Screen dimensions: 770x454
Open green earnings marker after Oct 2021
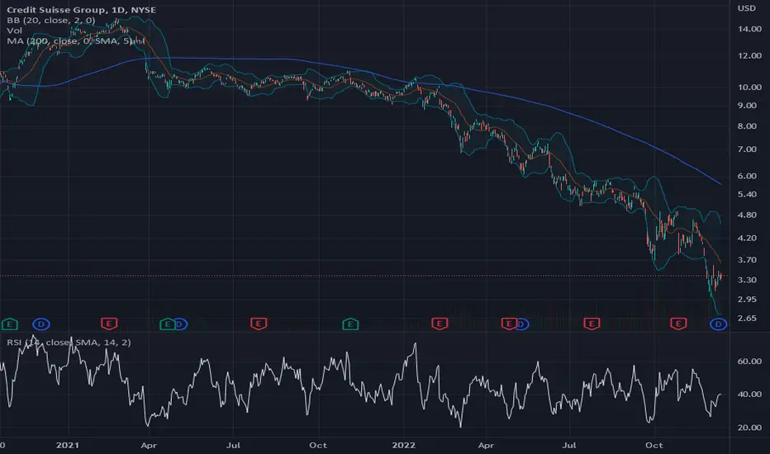350,324
